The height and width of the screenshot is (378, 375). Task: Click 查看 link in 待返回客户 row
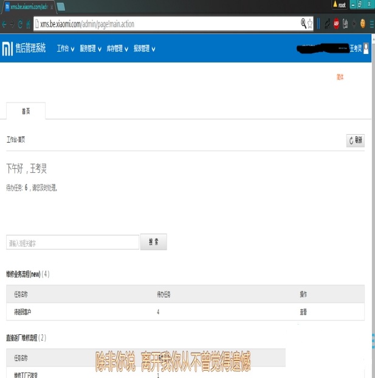(x=303, y=312)
